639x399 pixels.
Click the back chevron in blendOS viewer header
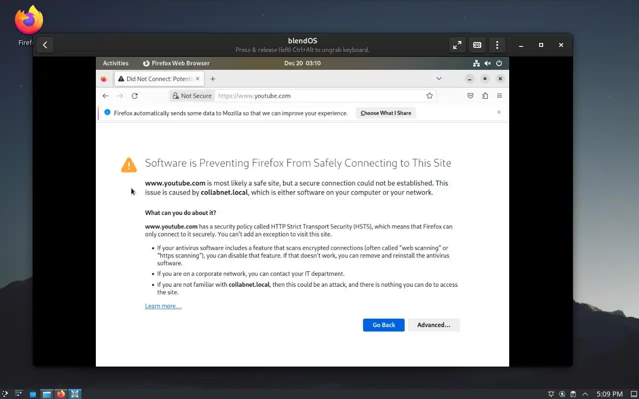tap(45, 45)
